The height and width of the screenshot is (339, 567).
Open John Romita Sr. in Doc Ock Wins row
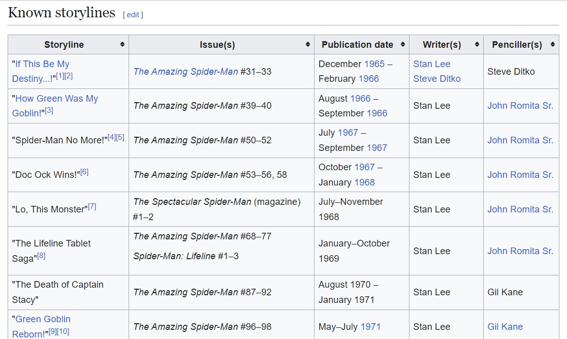(x=520, y=175)
